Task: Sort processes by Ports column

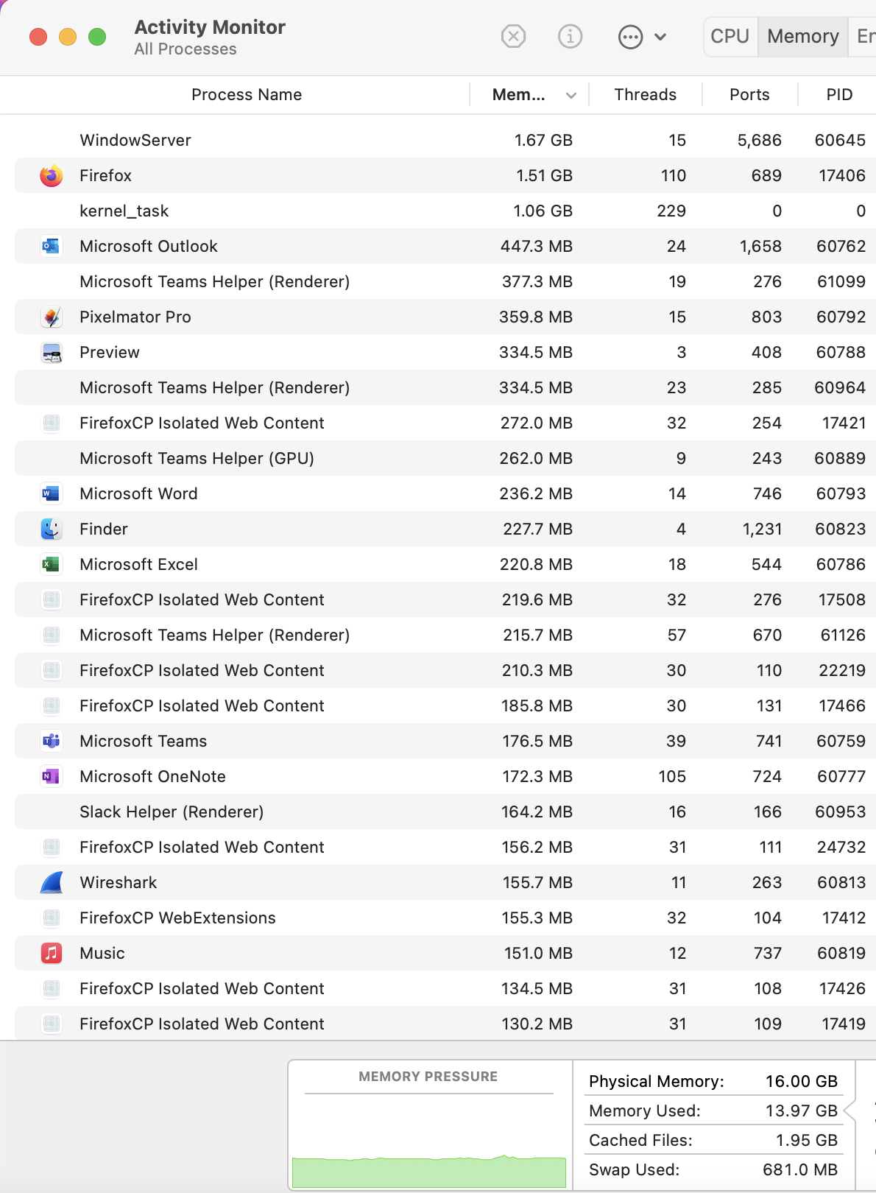Action: [x=749, y=95]
